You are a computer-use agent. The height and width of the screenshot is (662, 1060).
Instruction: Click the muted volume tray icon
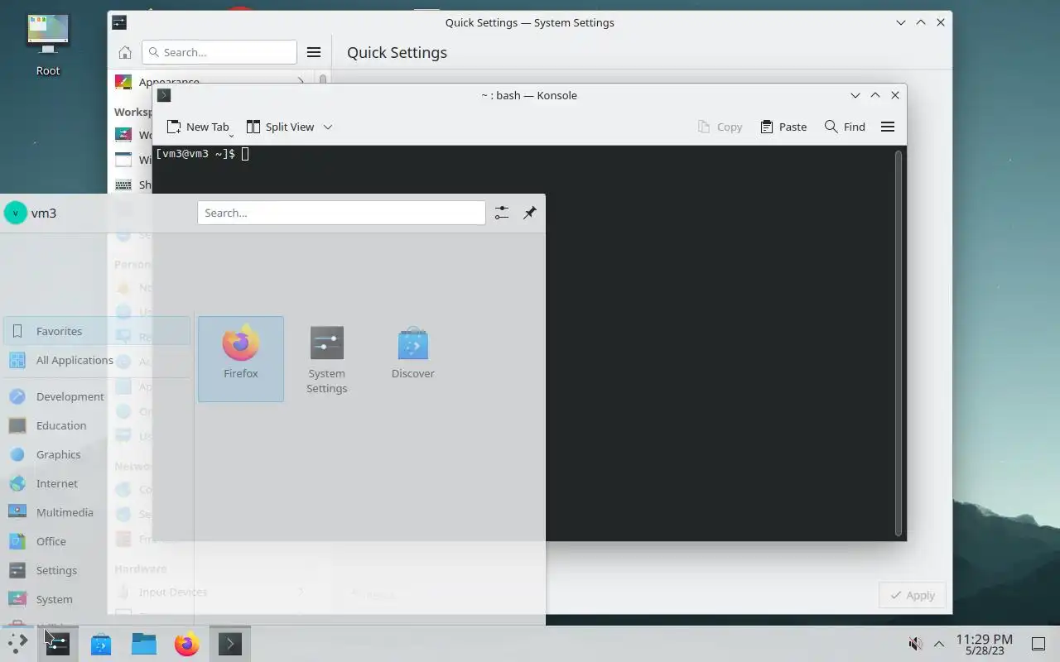(x=916, y=644)
